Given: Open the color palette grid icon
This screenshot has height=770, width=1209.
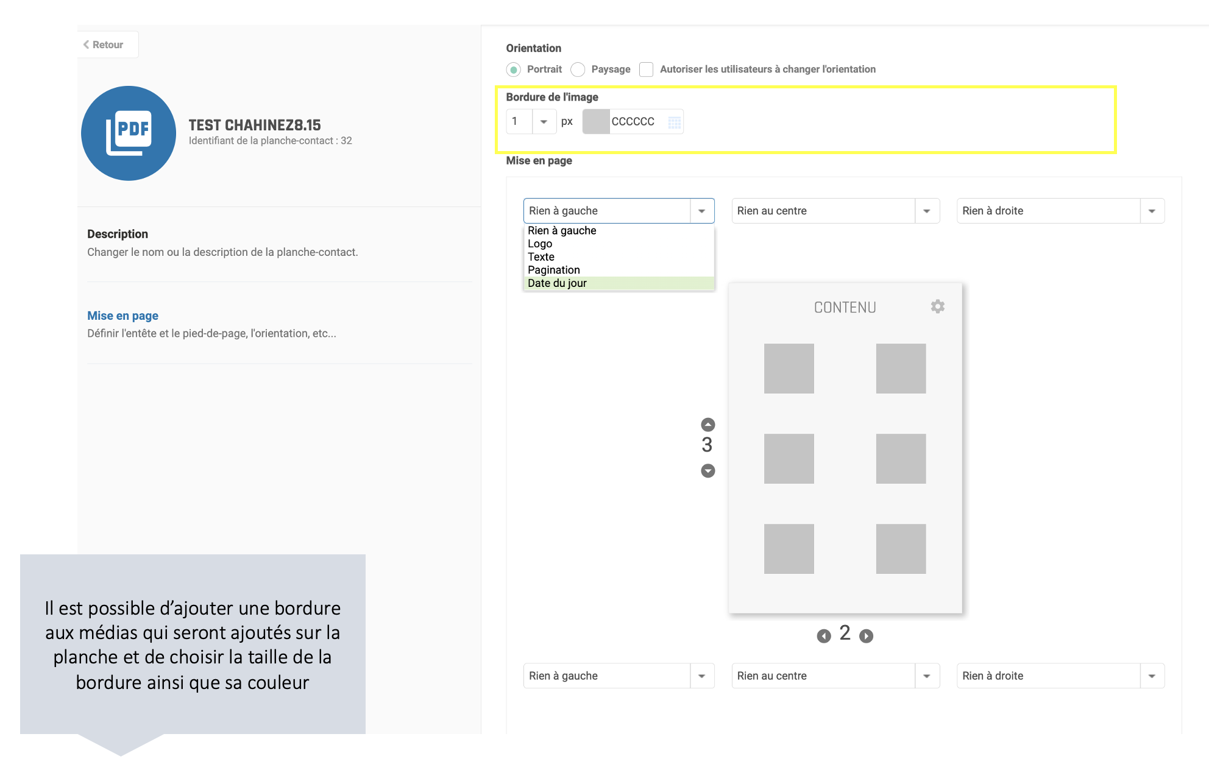Looking at the screenshot, I should (x=674, y=122).
